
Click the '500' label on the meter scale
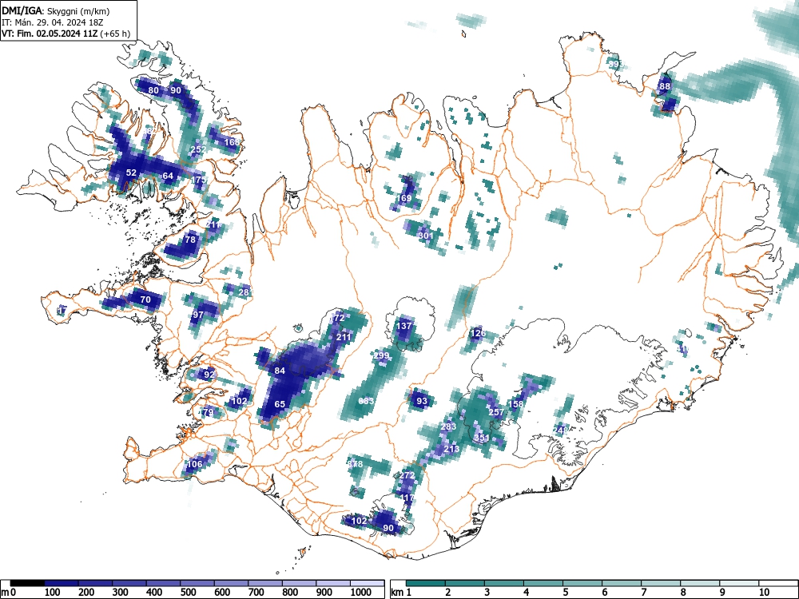tap(189, 592)
